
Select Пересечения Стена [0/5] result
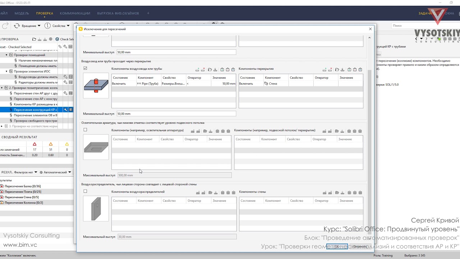[22, 197]
